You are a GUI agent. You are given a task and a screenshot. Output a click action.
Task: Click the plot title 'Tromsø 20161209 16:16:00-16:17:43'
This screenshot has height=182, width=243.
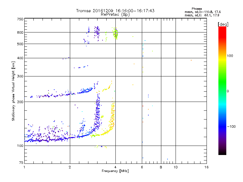point(115,11)
